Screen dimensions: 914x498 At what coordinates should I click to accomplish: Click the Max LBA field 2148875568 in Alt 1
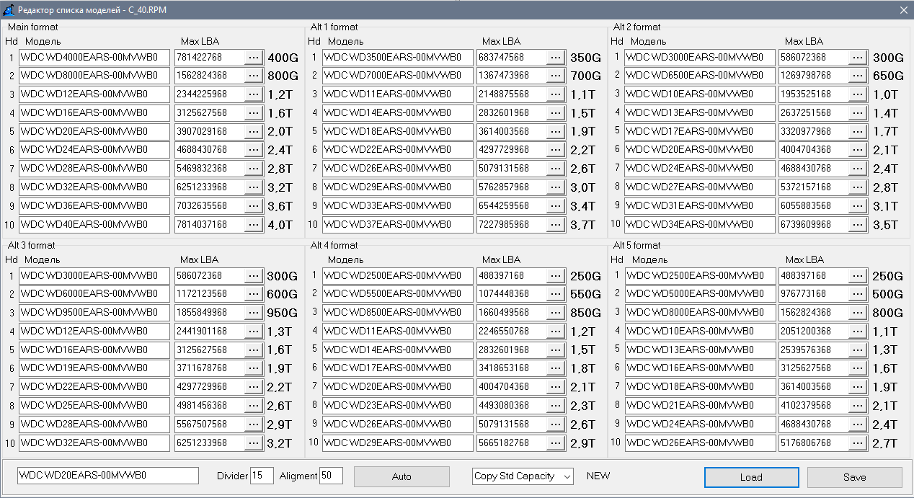click(512, 94)
